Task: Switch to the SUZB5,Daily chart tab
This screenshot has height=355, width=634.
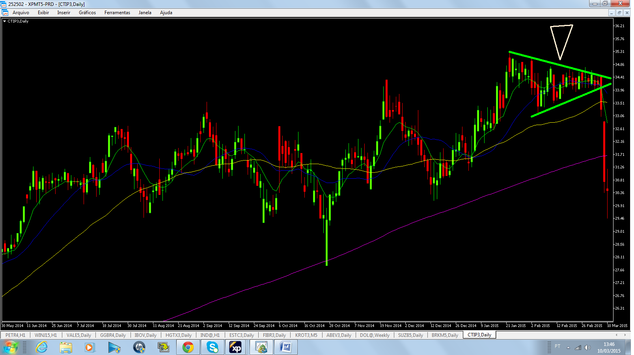Action: (x=410, y=335)
